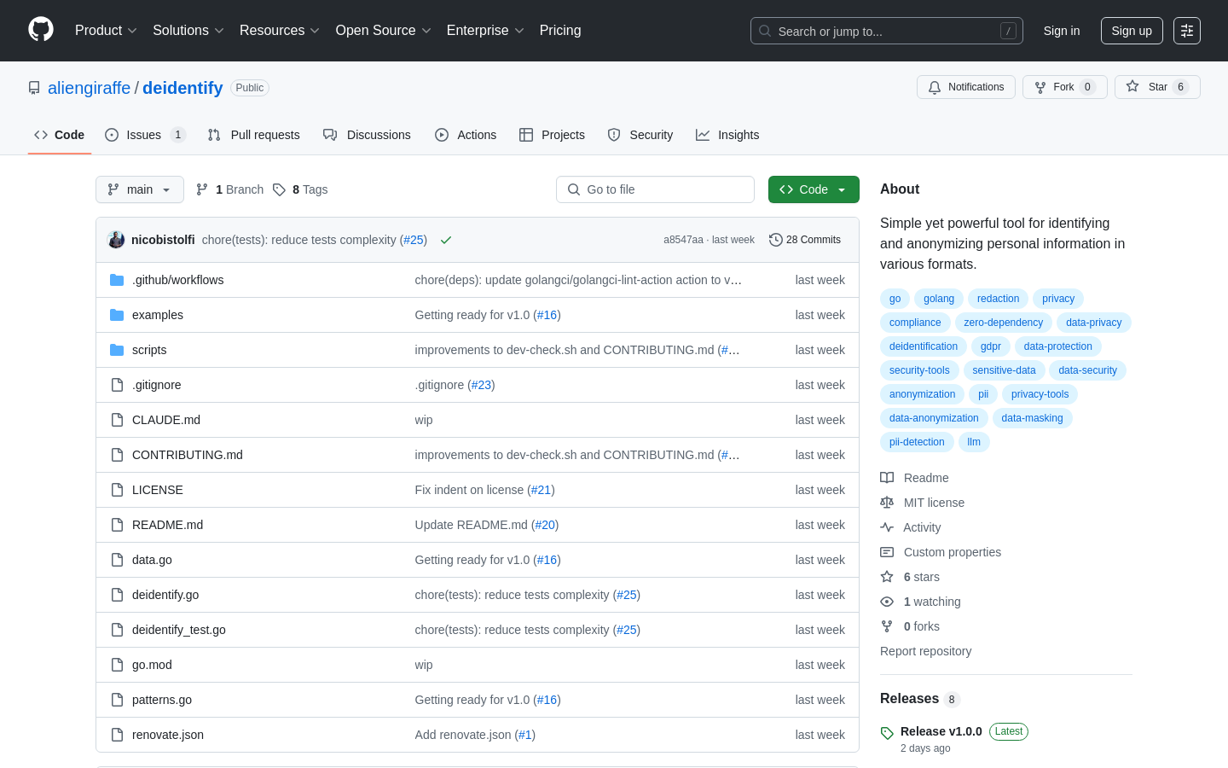Click the examples folder icon
This screenshot has height=768, width=1228.
click(117, 315)
